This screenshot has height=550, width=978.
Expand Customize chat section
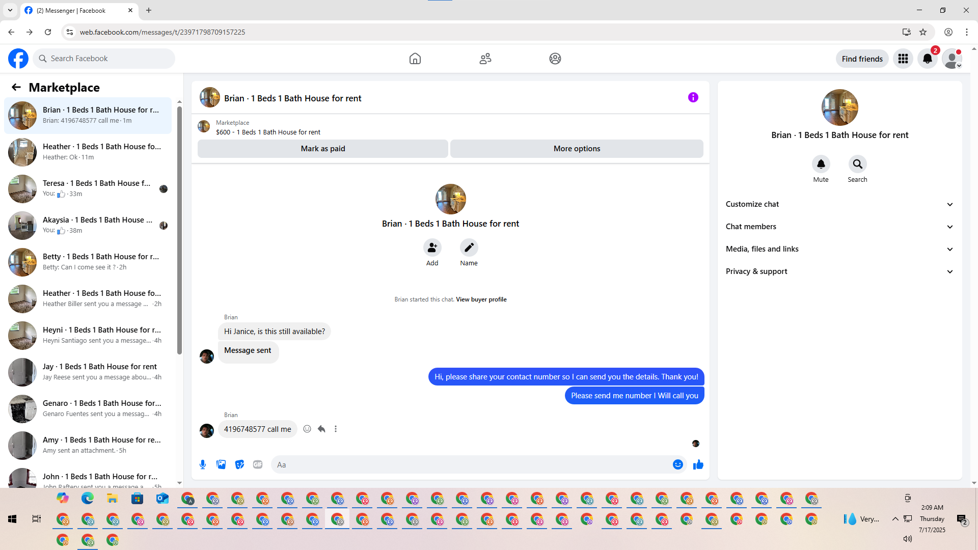(x=839, y=204)
